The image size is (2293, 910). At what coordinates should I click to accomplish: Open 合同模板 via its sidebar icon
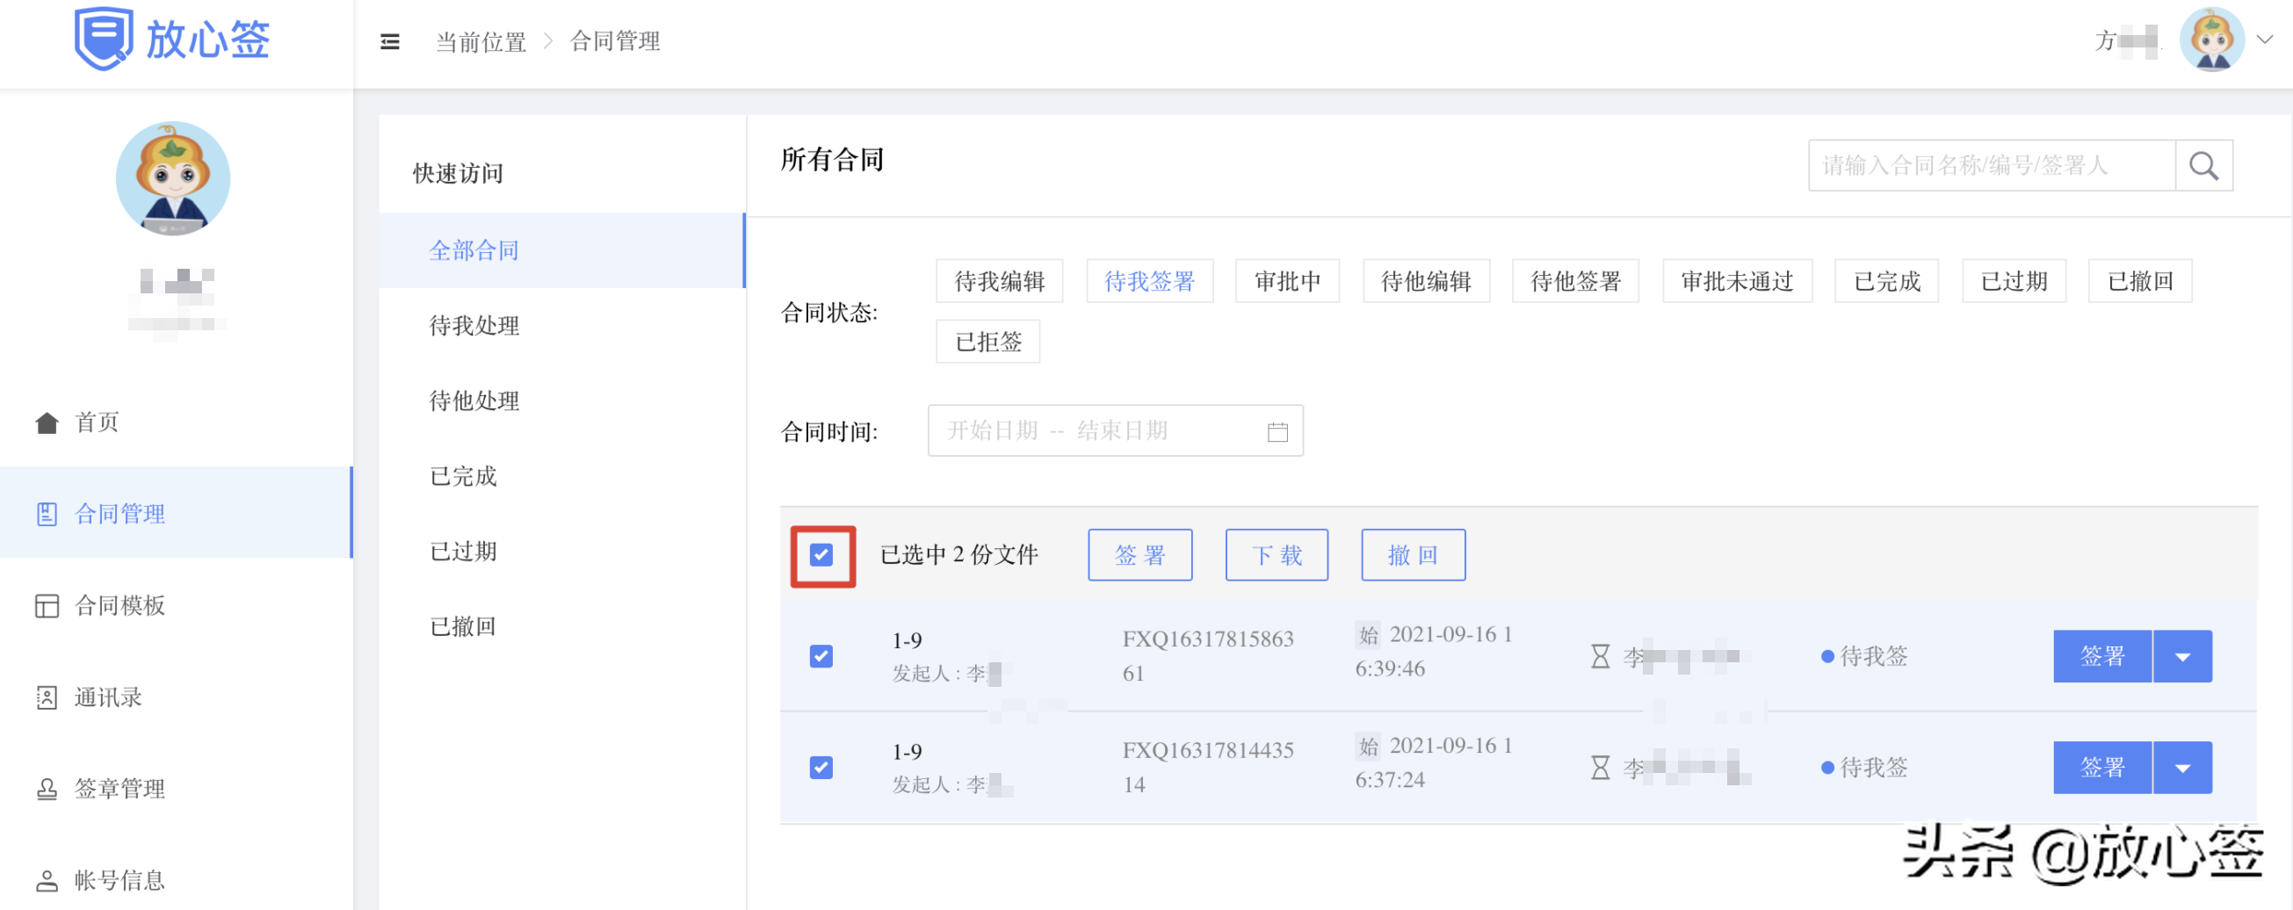click(47, 606)
